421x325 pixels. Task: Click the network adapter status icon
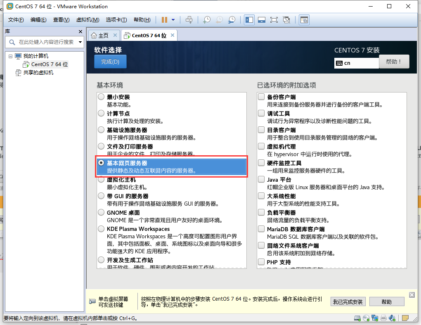point(375,318)
